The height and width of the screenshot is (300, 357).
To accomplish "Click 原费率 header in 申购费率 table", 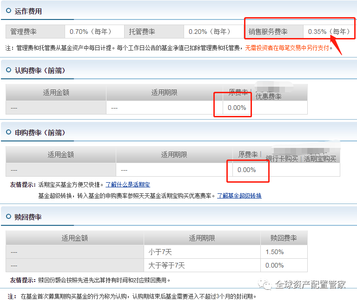I will pyautogui.click(x=248, y=154).
